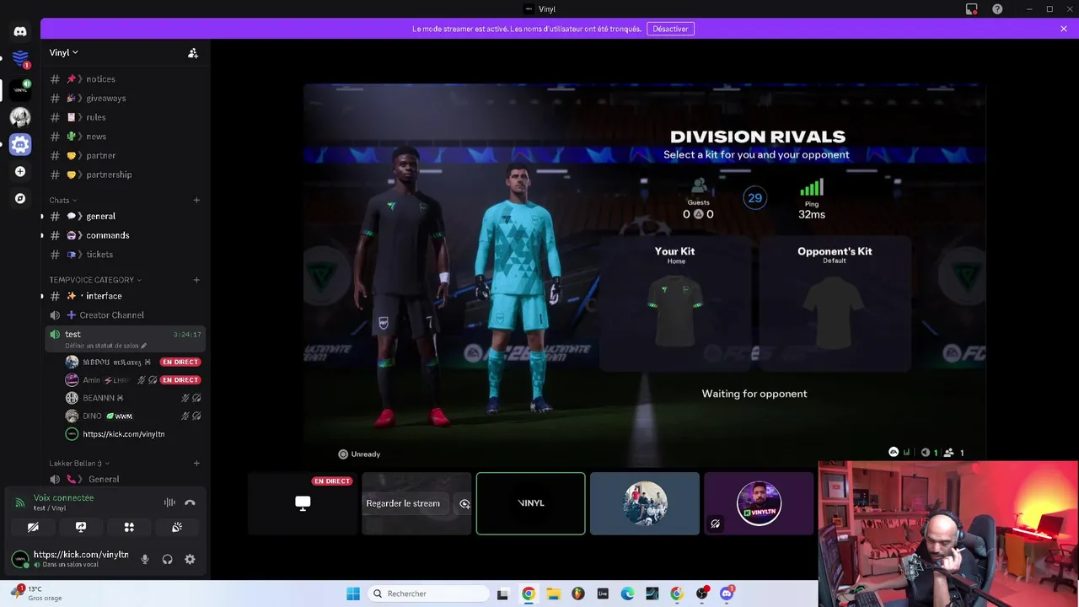Open the activities launcher button

point(129,527)
